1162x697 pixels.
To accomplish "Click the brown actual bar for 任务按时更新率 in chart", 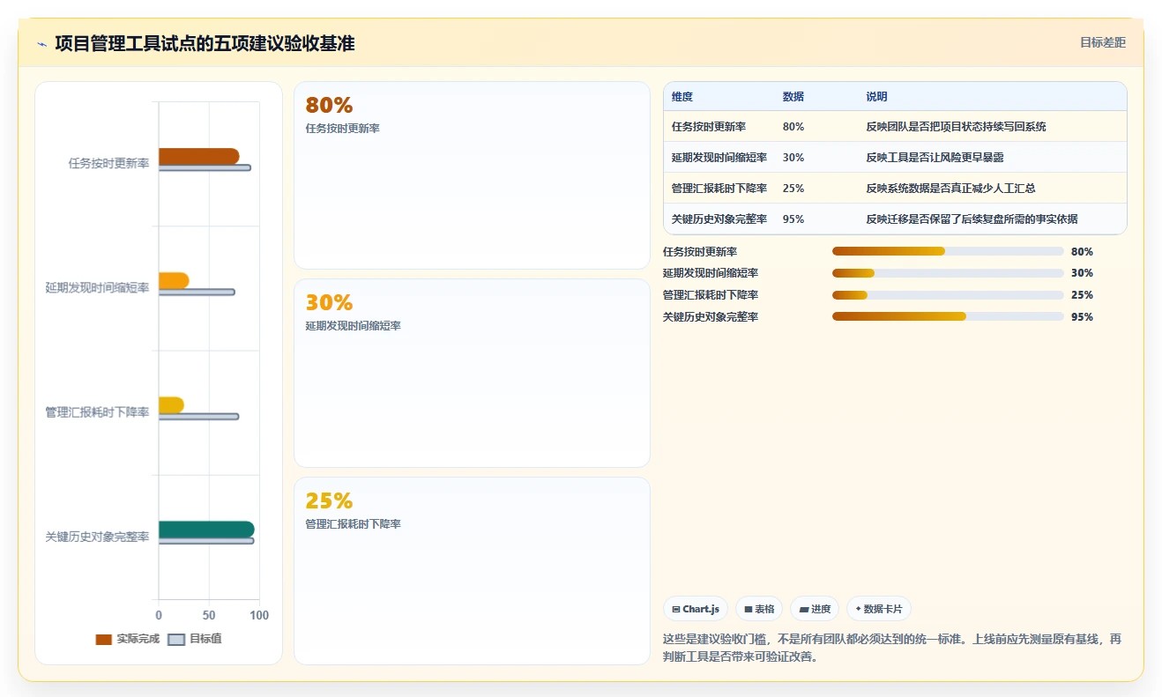I will point(199,156).
